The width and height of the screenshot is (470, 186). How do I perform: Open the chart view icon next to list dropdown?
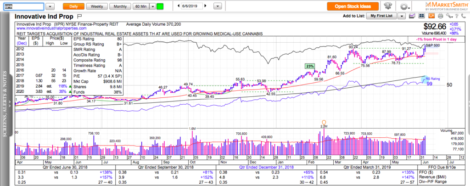click(412, 16)
